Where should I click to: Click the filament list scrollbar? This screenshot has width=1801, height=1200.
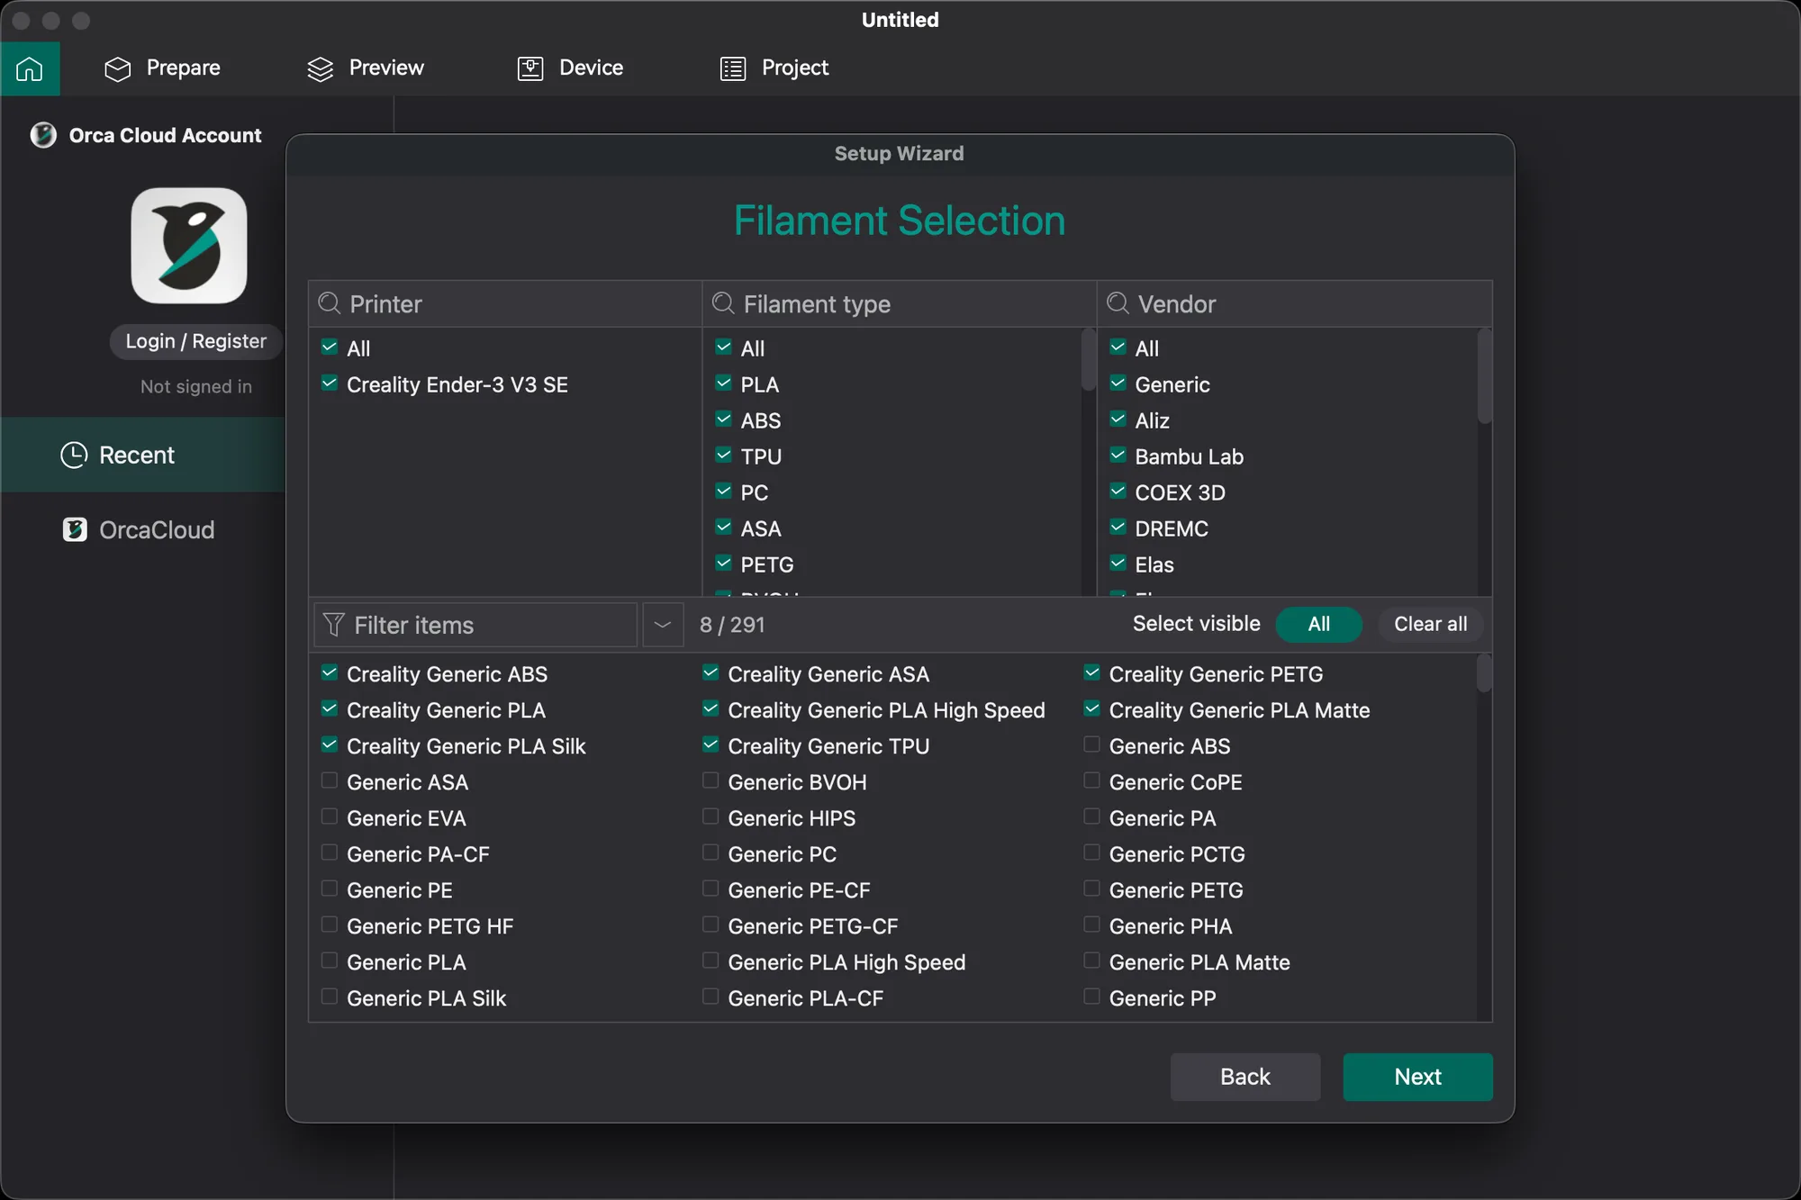click(x=1484, y=673)
